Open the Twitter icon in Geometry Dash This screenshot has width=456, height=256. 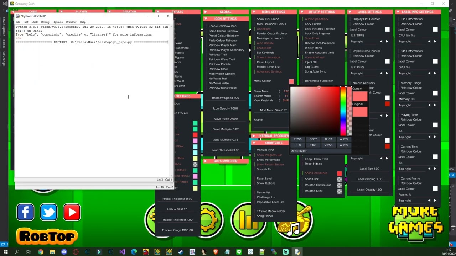48,212
